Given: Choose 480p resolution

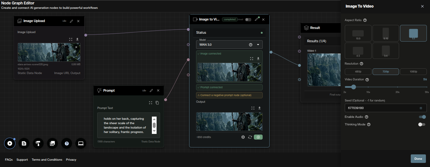Looking at the screenshot, I should [x=358, y=72].
